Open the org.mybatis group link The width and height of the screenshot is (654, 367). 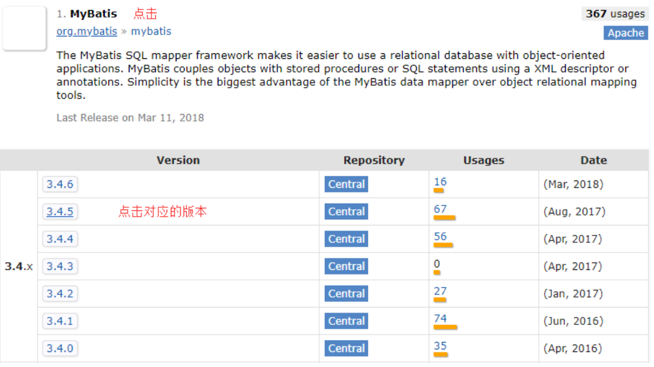coord(87,31)
